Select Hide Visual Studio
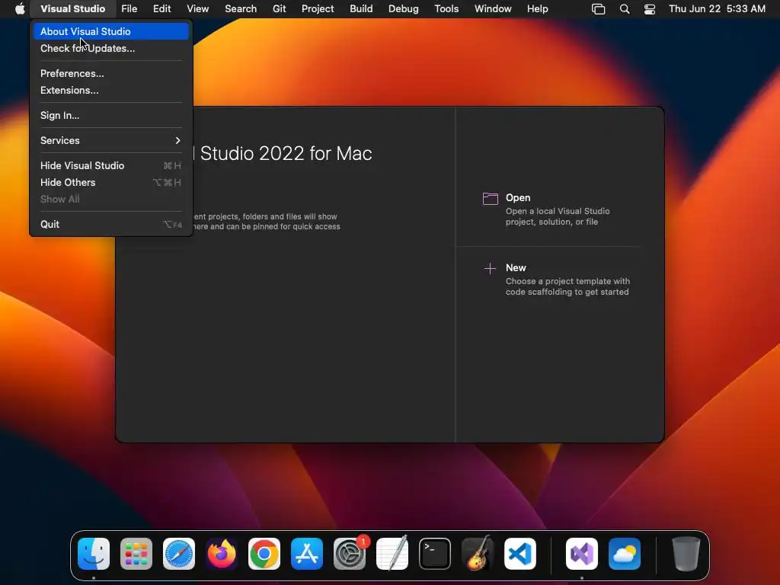This screenshot has width=780, height=585. (111, 165)
